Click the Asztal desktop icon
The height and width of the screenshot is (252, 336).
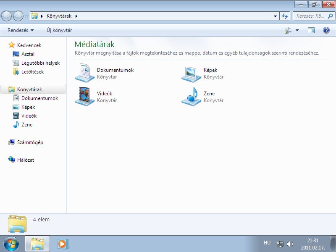[x=16, y=54]
